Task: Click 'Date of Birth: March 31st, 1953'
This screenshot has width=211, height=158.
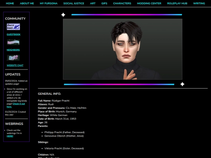Action: pyautogui.click(x=57, y=119)
